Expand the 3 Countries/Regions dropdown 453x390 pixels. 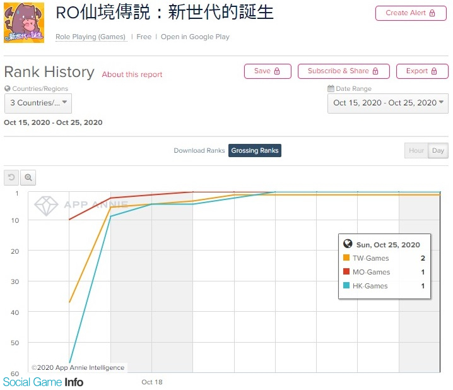[x=38, y=103]
